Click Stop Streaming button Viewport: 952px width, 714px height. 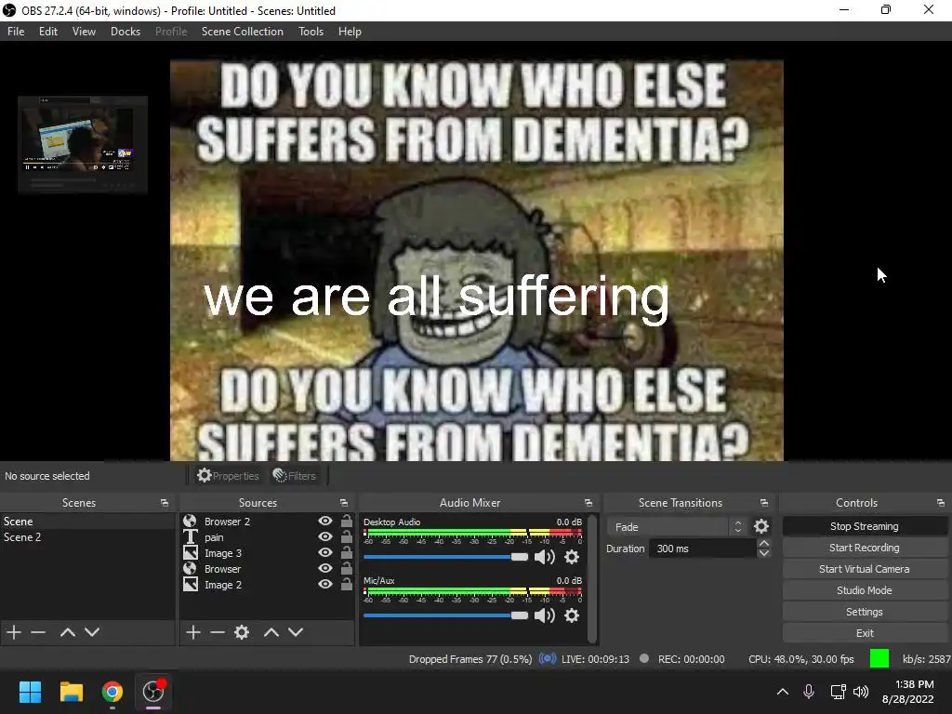click(x=865, y=526)
